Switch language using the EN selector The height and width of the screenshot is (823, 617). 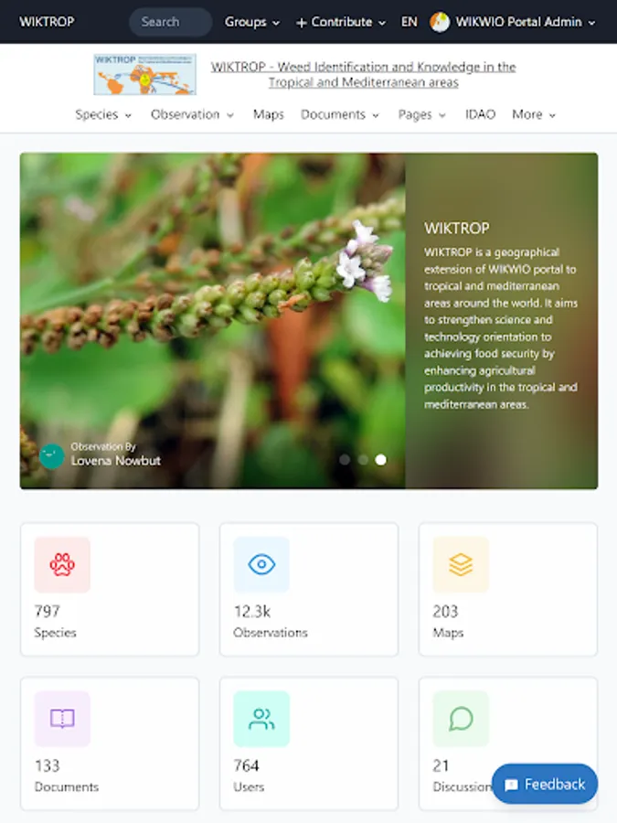click(x=410, y=22)
